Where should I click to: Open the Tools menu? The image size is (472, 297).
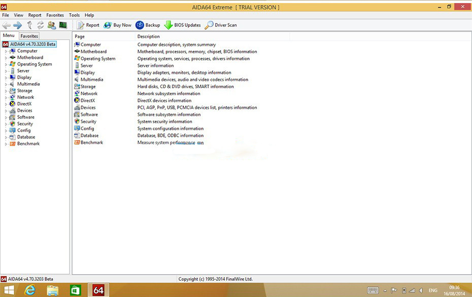[x=74, y=15]
